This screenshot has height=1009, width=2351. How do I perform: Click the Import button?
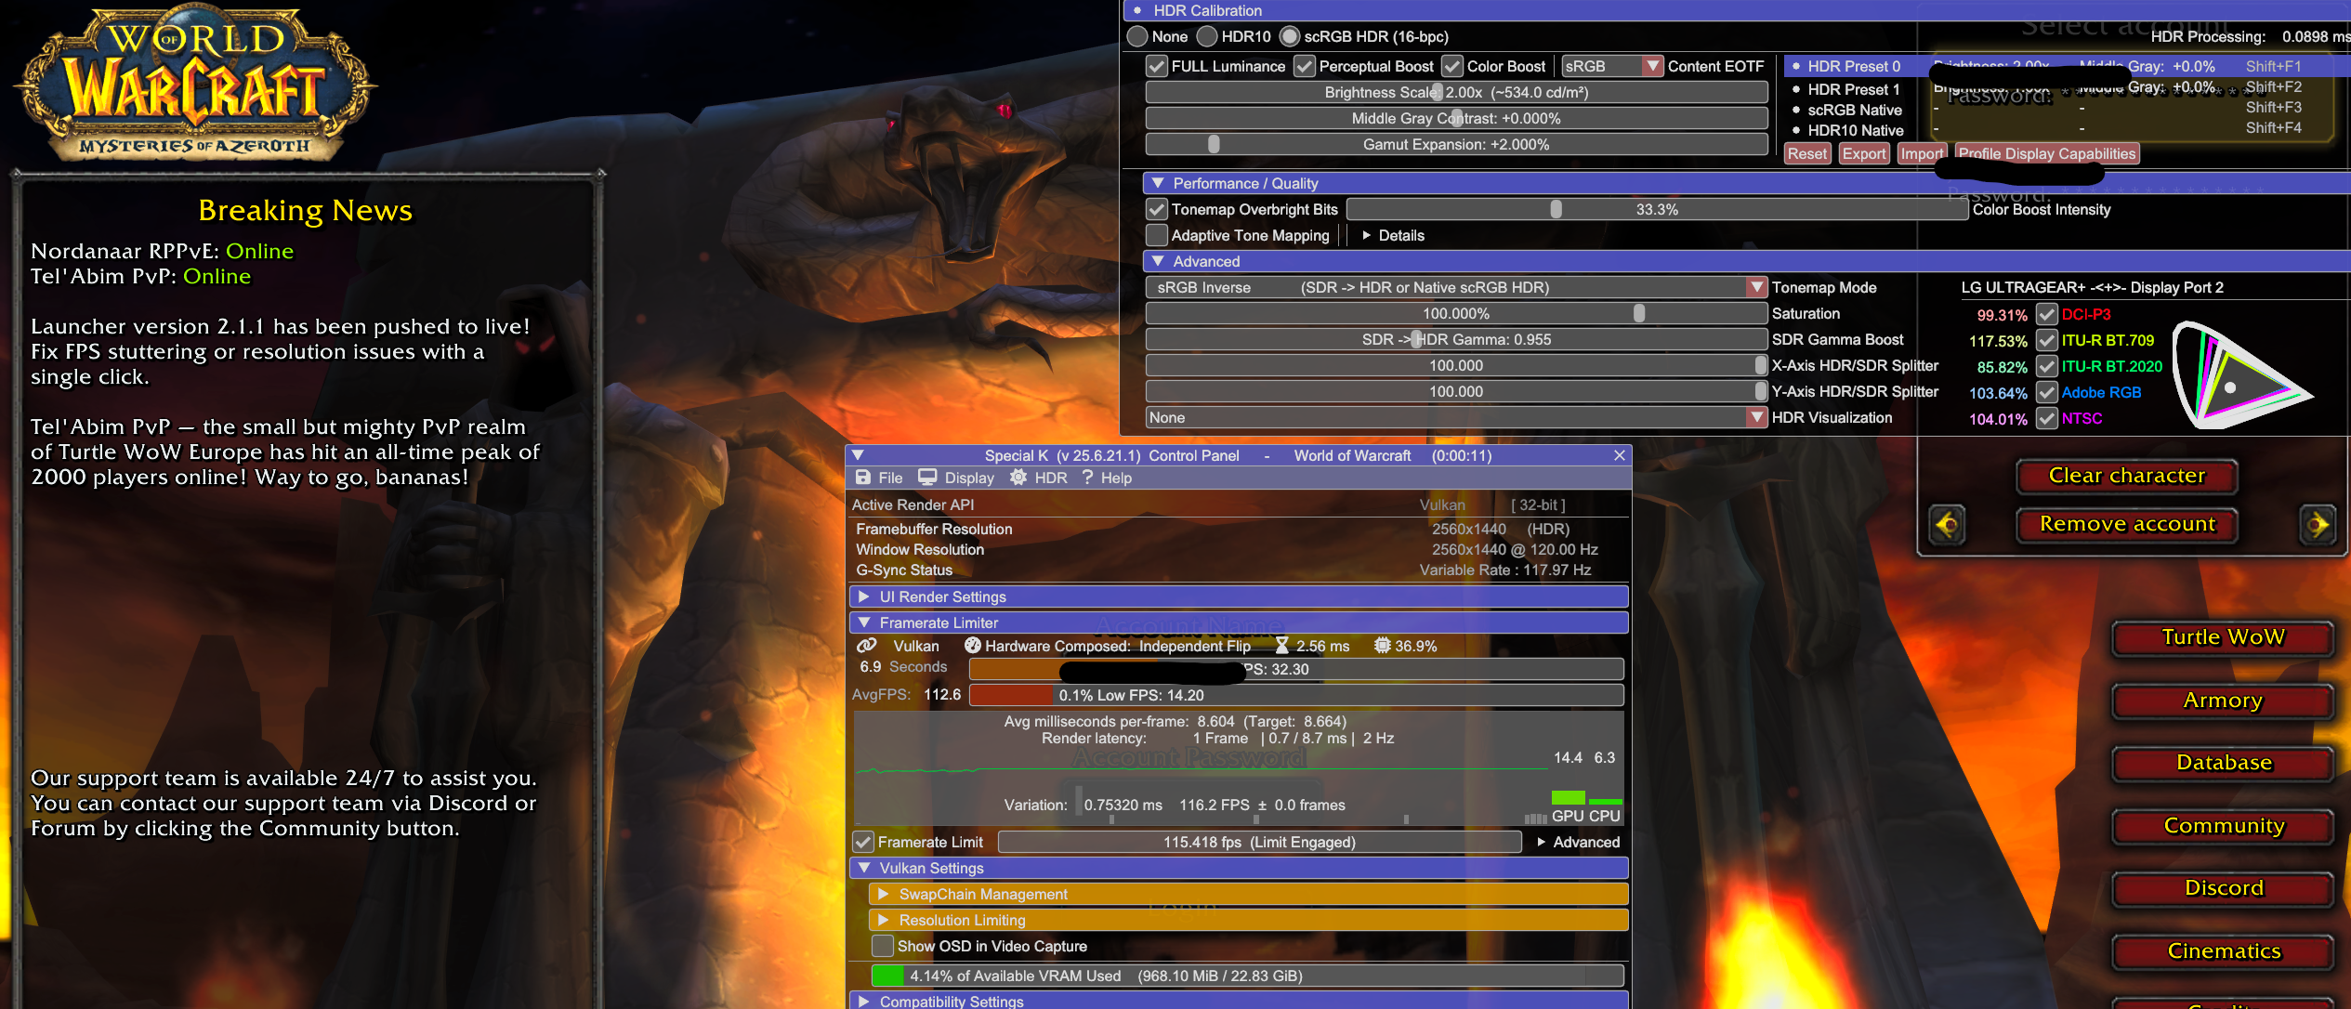(x=1922, y=153)
